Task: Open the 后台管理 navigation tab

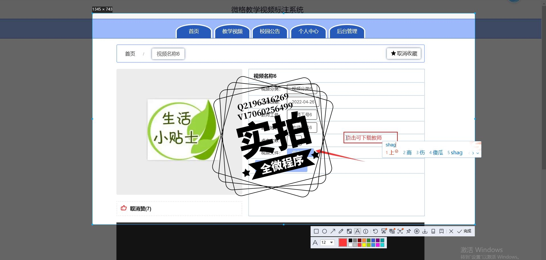Action: 347,31
